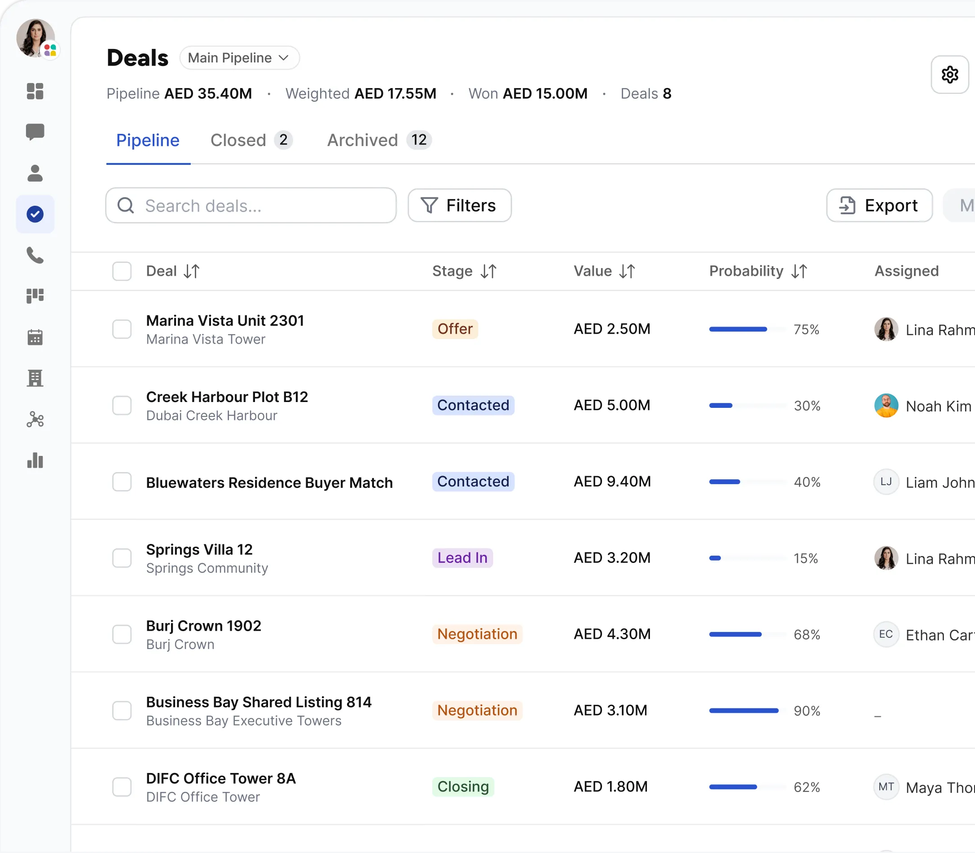Image resolution: width=975 pixels, height=853 pixels.
Task: Open Contacted stage badge for Creek Harbour
Action: coord(473,405)
